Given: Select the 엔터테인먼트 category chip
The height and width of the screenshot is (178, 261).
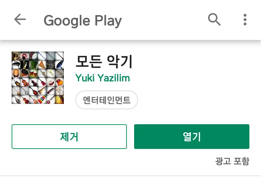Looking at the screenshot, I should 107,100.
